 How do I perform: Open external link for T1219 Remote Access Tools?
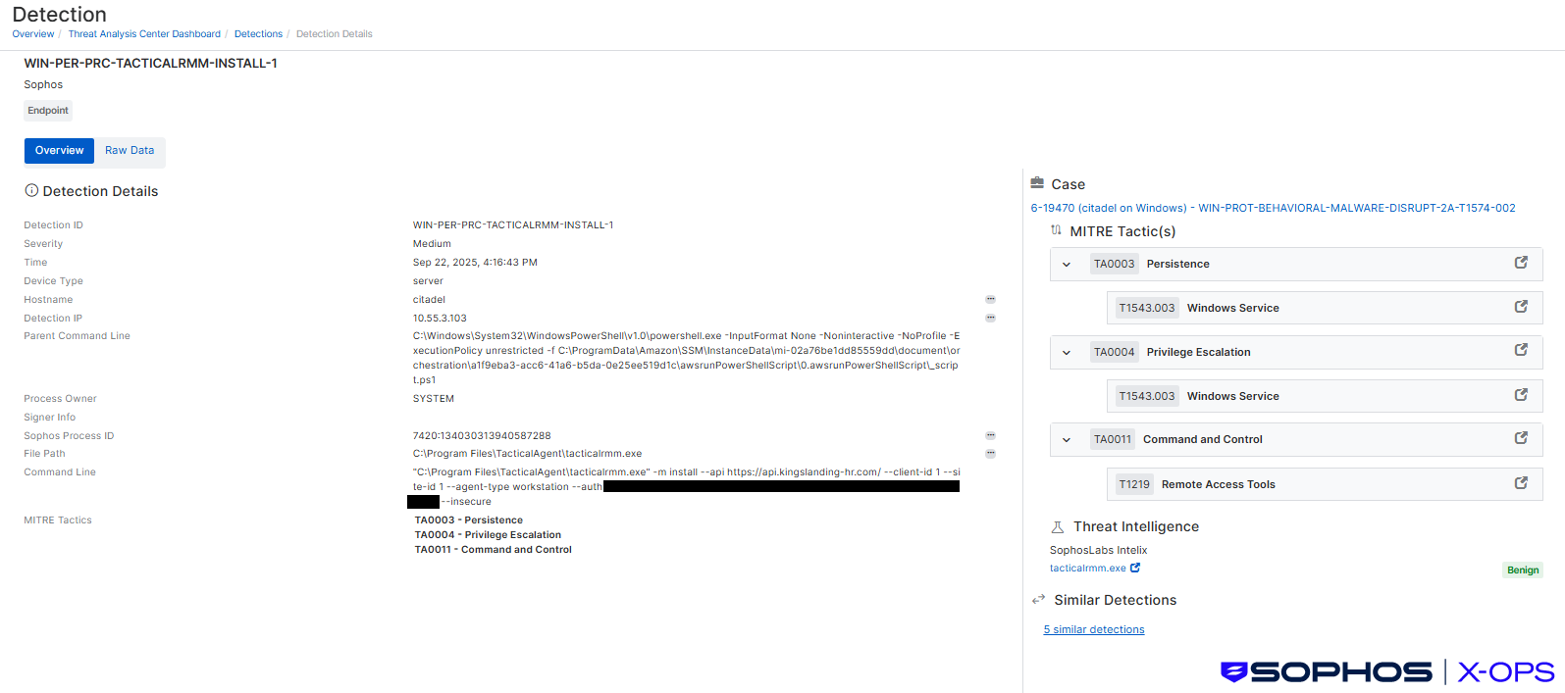tap(1521, 483)
